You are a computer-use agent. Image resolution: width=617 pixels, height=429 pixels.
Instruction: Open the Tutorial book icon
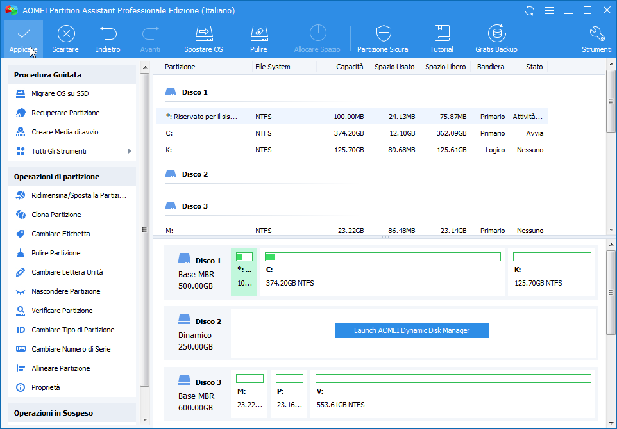(441, 33)
